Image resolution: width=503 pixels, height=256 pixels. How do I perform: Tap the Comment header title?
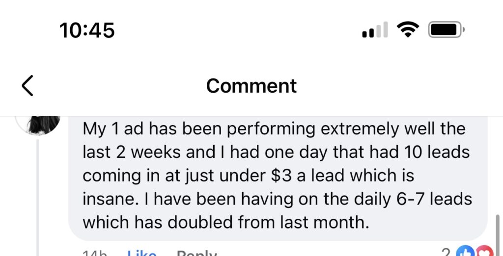pos(251,86)
